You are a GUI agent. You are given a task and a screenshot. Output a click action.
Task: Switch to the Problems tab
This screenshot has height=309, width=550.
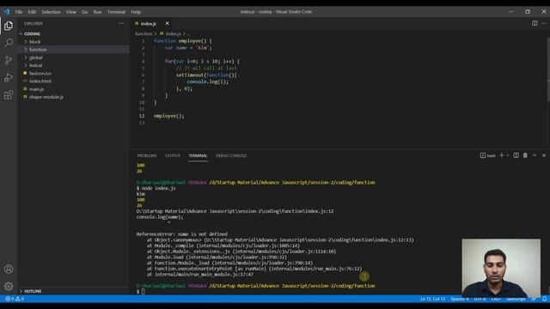(x=147, y=155)
